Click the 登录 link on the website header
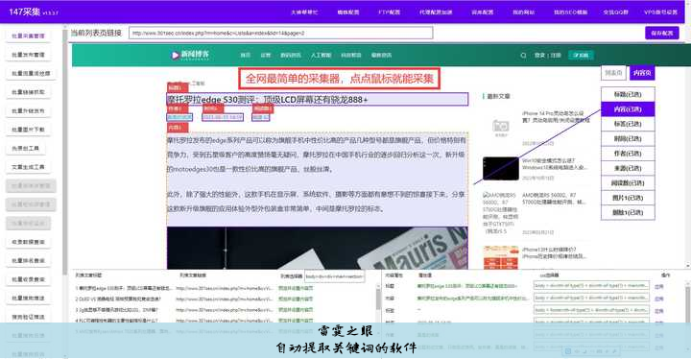The image size is (691, 359). click(x=539, y=56)
